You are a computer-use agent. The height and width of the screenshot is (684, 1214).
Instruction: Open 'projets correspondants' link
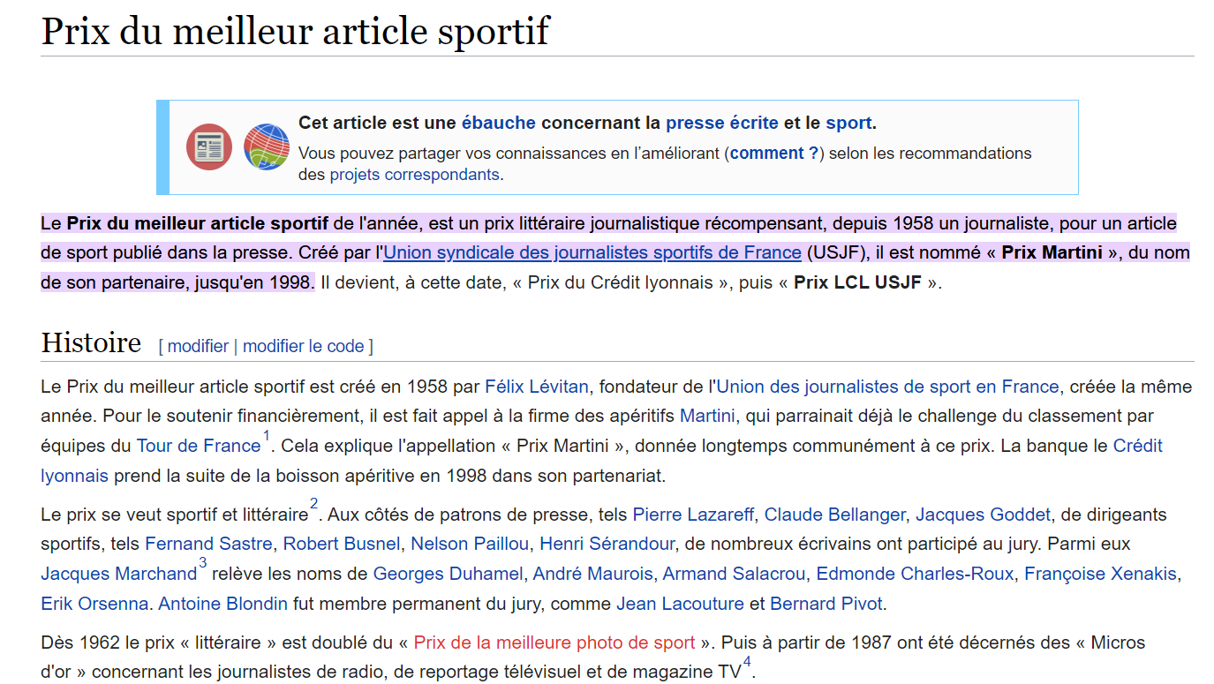pyautogui.click(x=414, y=174)
